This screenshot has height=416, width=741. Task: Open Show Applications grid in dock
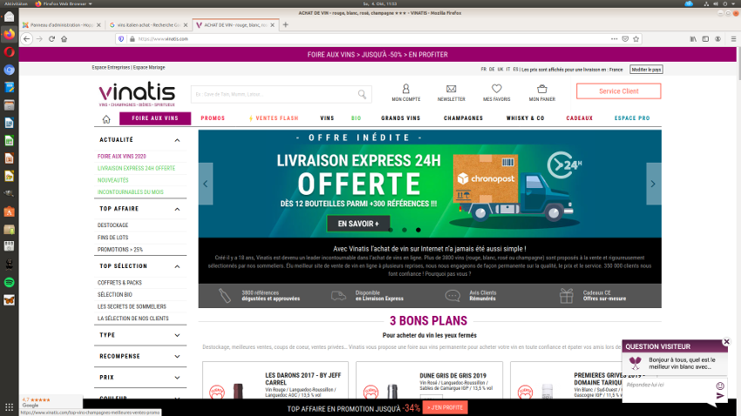[x=9, y=407]
